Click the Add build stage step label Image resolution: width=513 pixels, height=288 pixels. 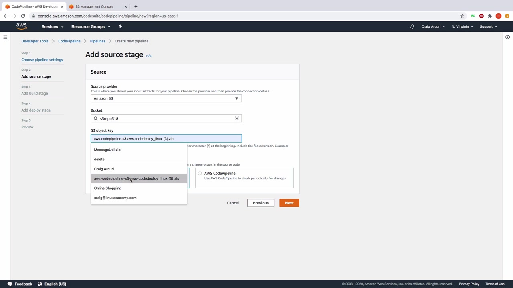tap(34, 94)
